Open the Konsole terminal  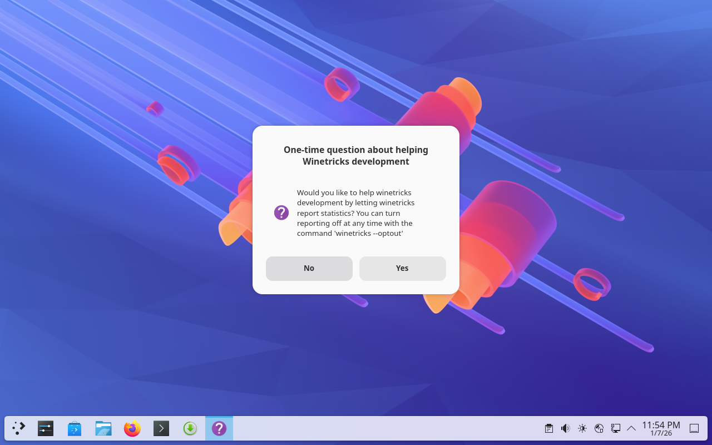coord(161,428)
